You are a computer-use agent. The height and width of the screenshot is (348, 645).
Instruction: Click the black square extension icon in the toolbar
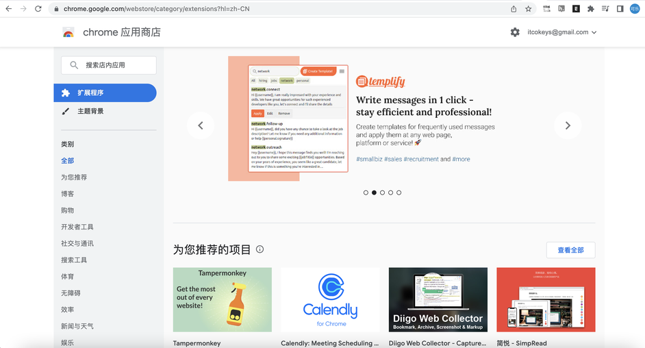coord(576,9)
